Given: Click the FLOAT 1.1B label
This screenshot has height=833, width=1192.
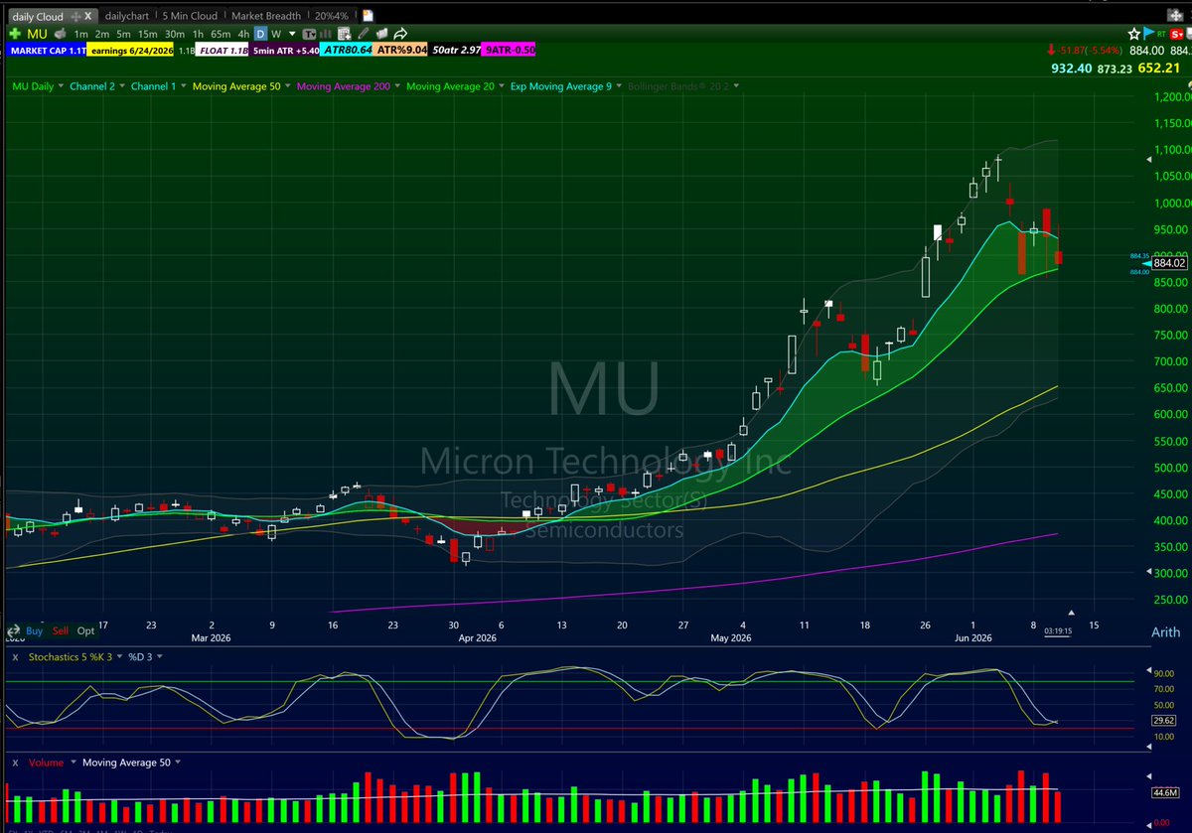Looking at the screenshot, I should coord(222,51).
